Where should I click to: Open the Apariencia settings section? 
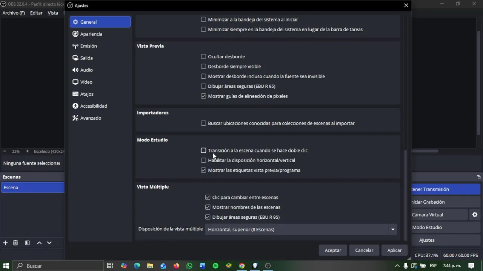[x=100, y=34]
